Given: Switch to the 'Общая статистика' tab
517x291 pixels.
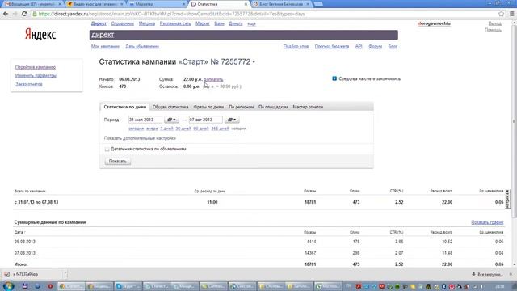Looking at the screenshot, I should (170, 107).
